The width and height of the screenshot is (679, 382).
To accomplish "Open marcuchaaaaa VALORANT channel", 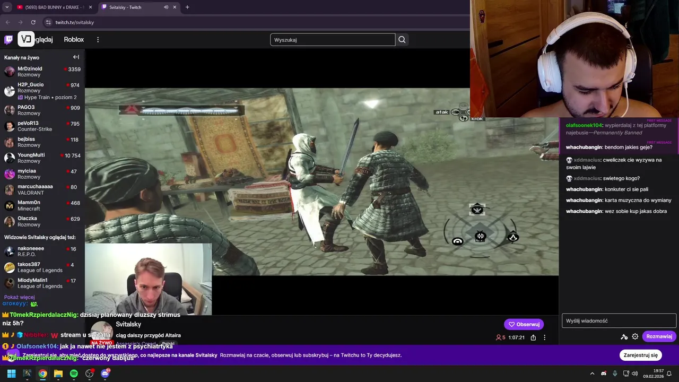I will point(42,190).
